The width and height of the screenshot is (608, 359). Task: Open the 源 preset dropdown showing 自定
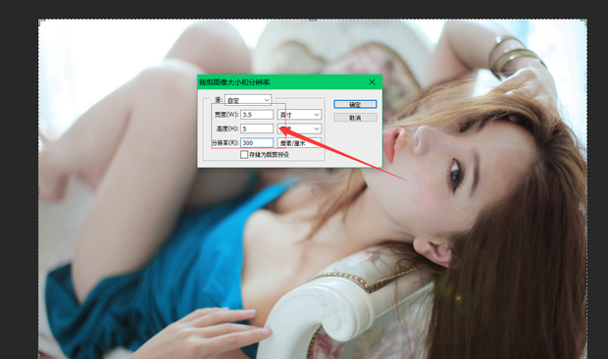point(248,100)
